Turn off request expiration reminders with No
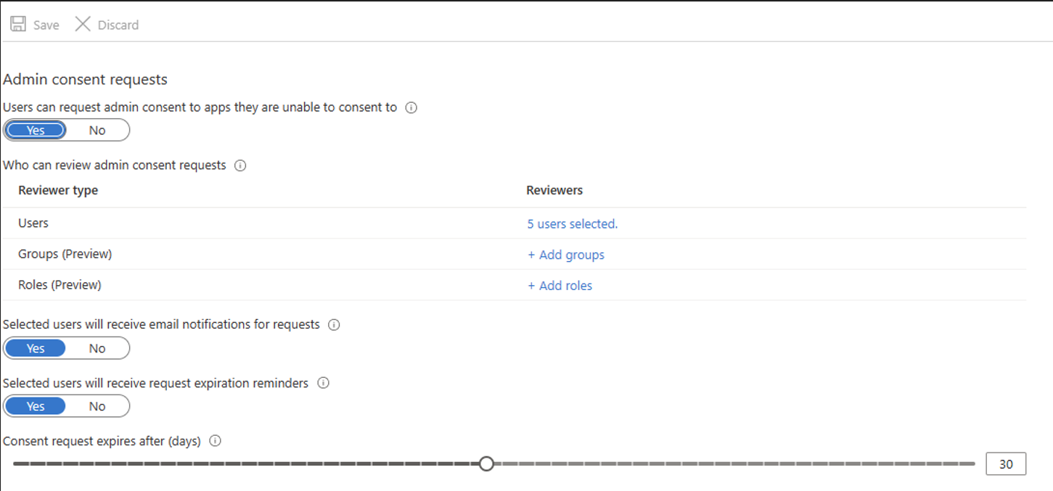The width and height of the screenshot is (1053, 491). point(97,406)
